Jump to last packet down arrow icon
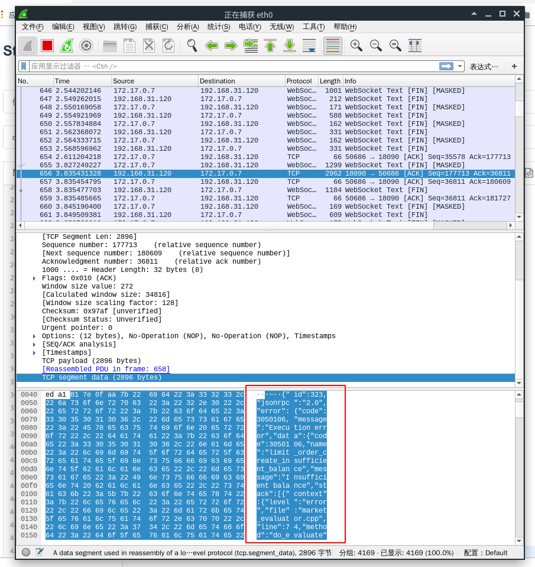Screen dimensions: 535x567 [x=290, y=46]
